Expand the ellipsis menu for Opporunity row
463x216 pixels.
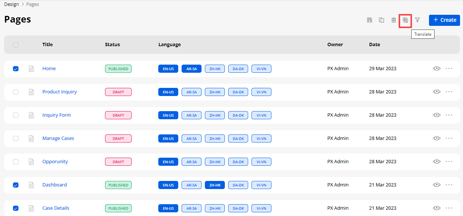click(449, 162)
